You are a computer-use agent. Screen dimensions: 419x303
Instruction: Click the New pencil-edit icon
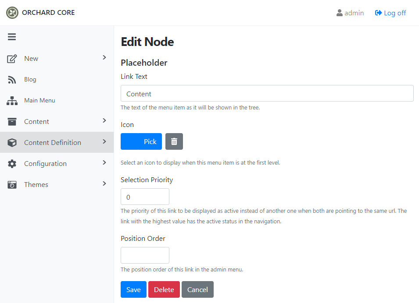tap(12, 59)
